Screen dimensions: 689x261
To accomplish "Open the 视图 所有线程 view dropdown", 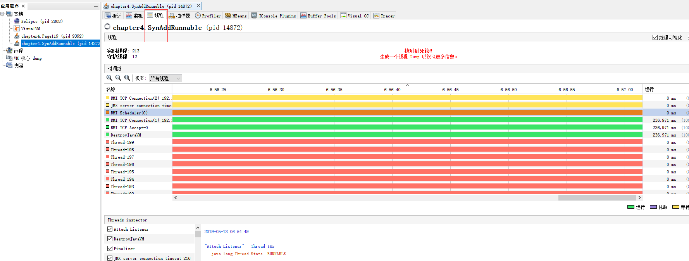I will [x=165, y=78].
